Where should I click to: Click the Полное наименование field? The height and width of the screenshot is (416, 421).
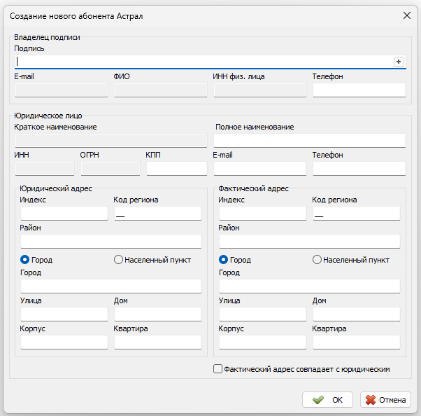tap(310, 140)
